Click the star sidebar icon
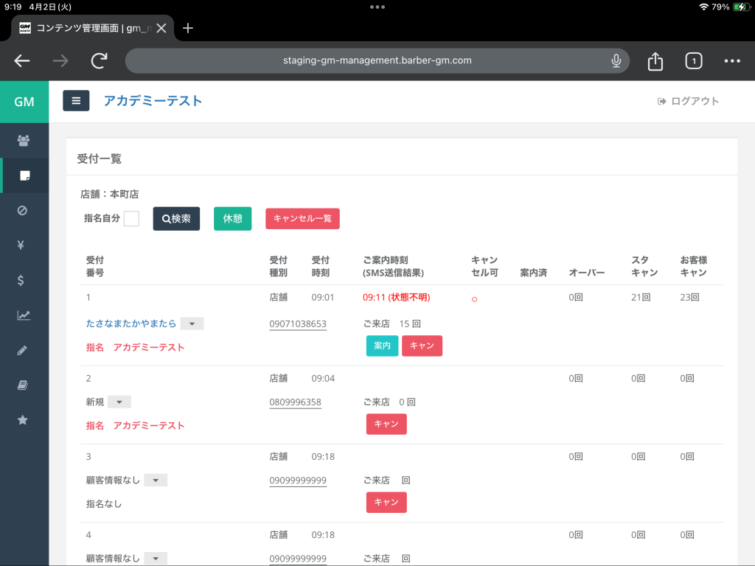755x566 pixels. [23, 420]
